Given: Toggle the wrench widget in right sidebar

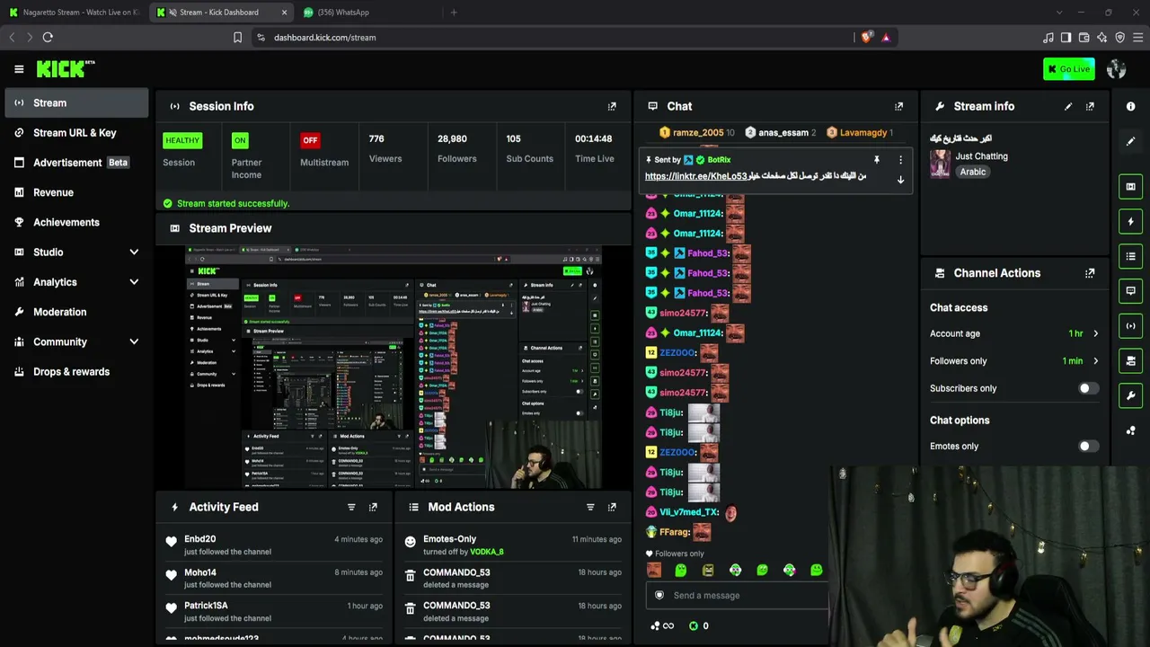Looking at the screenshot, I should pyautogui.click(x=1130, y=395).
